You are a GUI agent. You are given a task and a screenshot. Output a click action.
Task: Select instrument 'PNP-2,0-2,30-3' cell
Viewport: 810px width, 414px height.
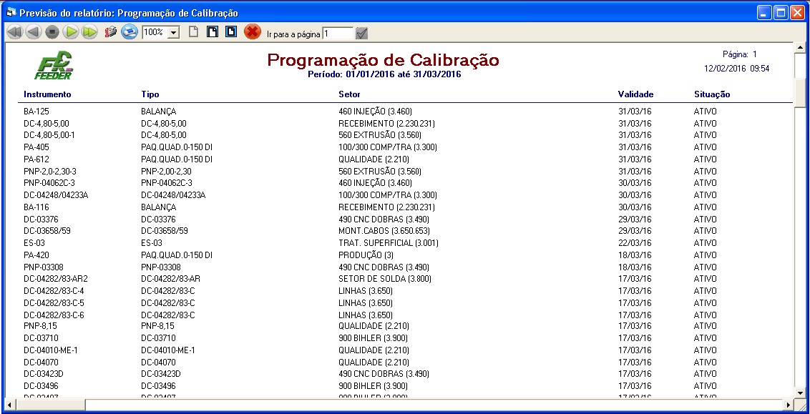point(49,171)
